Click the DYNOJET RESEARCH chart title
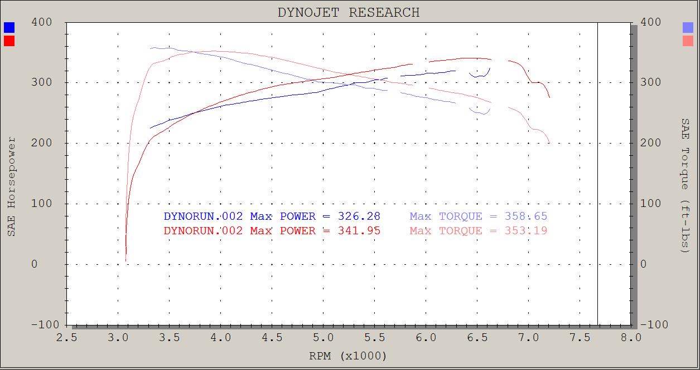This screenshot has height=370, width=700. pos(349,12)
